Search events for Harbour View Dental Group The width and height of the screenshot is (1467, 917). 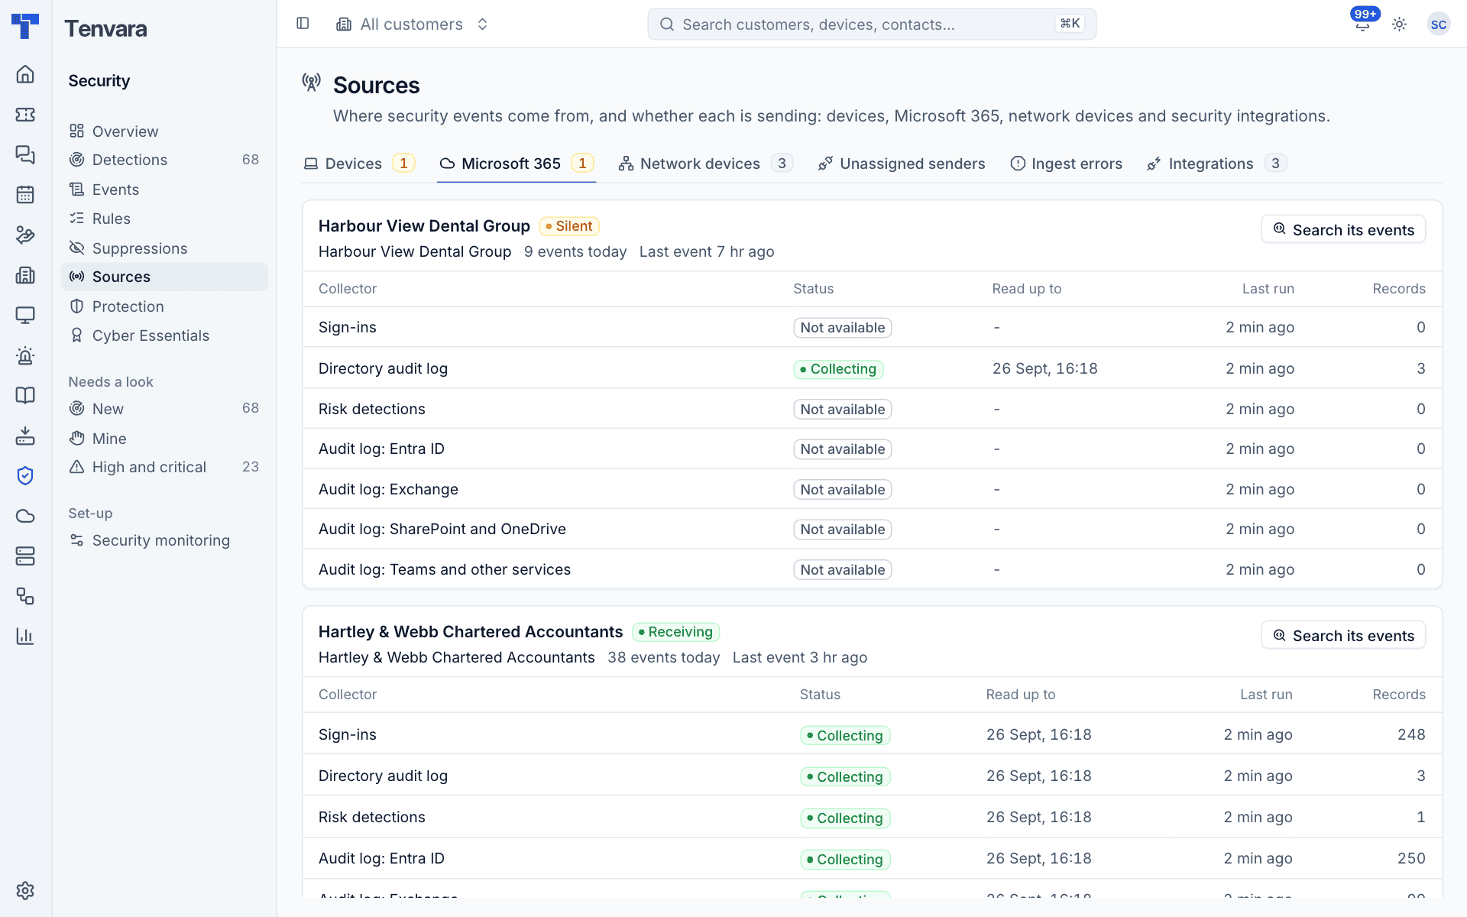coord(1343,229)
